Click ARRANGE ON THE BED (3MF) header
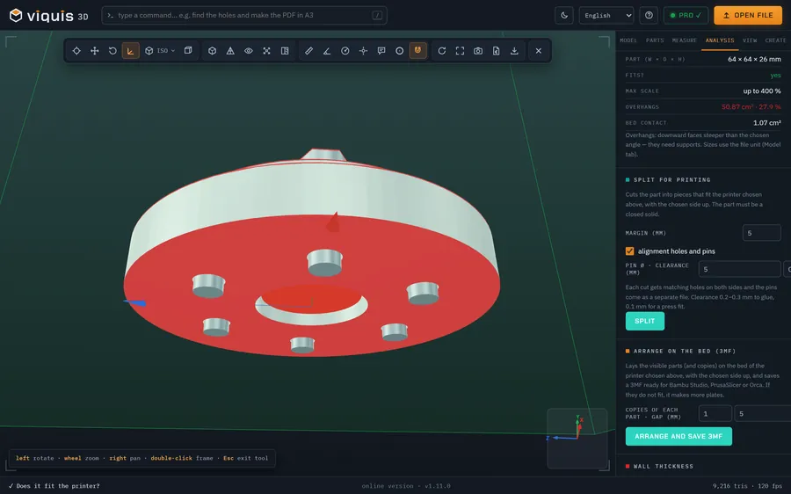Image resolution: width=791 pixels, height=494 pixels. pyautogui.click(x=680, y=351)
